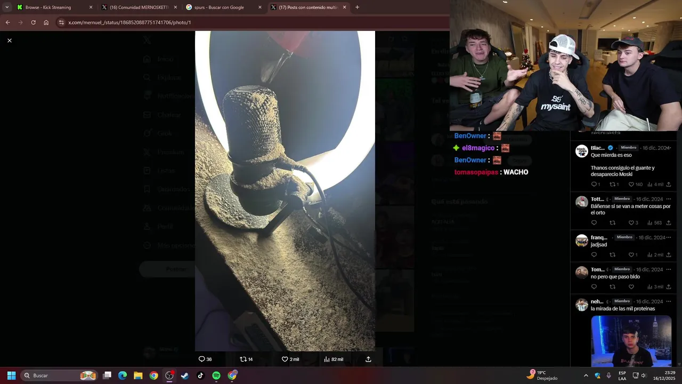Open Steam from the taskbar

(185, 375)
